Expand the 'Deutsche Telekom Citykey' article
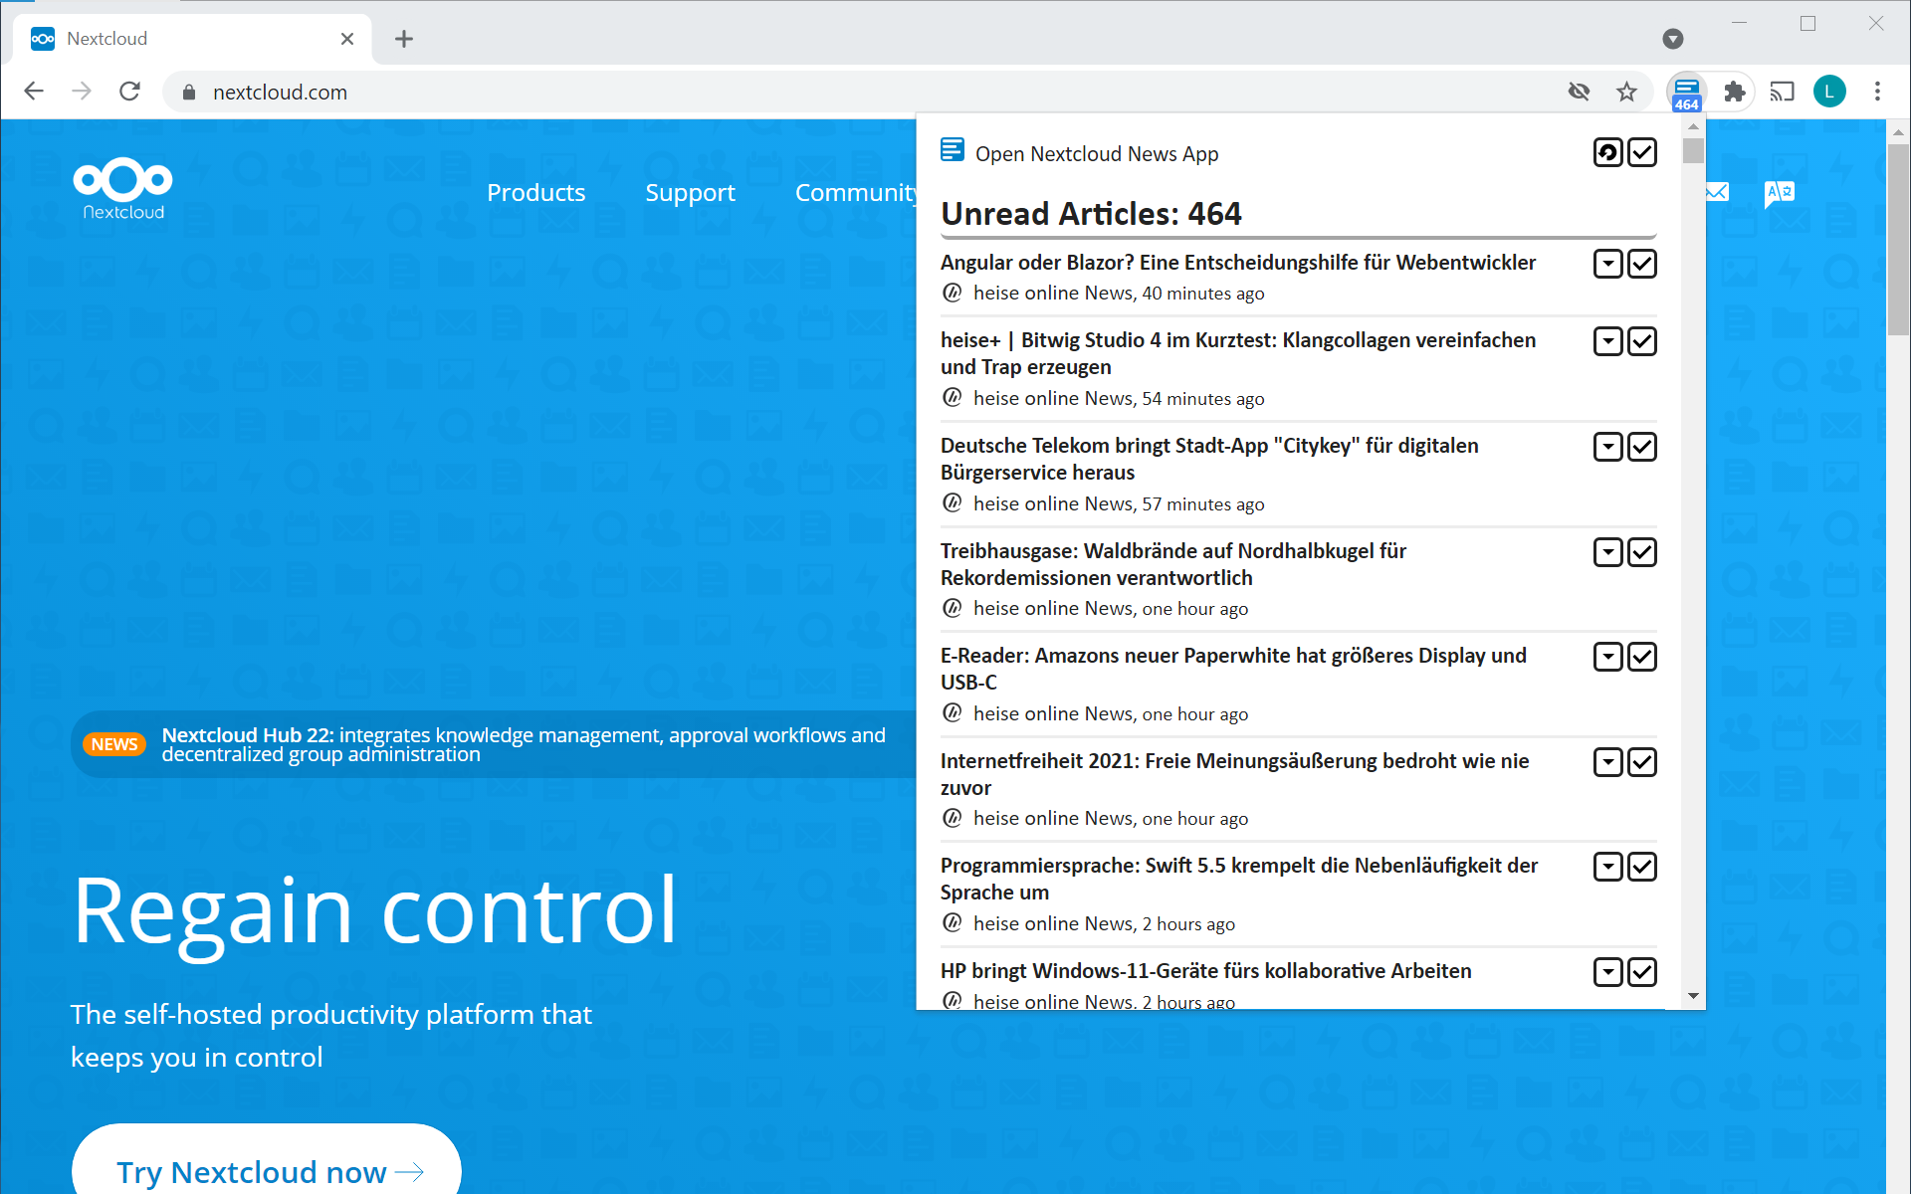The width and height of the screenshot is (1911, 1194). coord(1608,447)
